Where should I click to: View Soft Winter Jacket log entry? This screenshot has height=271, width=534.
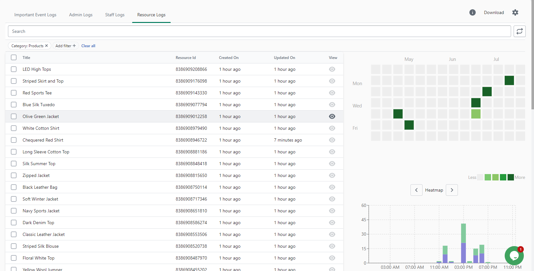pos(332,199)
